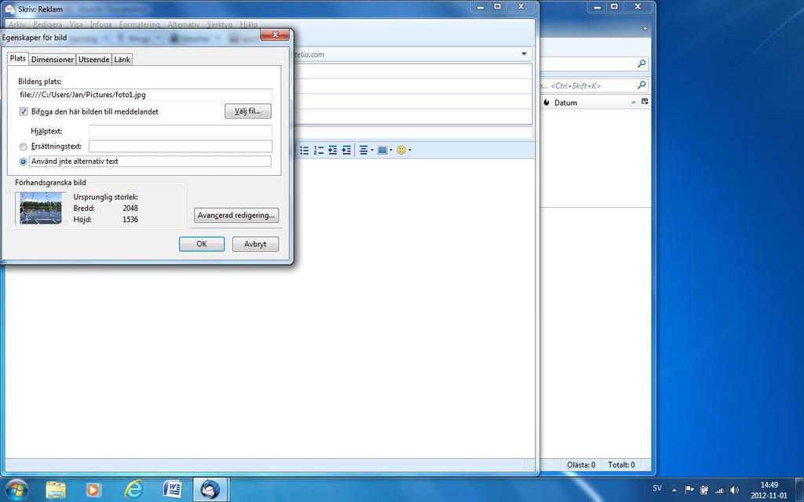Click the foto1.jpg preview thumbnail
804x502 pixels.
click(x=41, y=208)
